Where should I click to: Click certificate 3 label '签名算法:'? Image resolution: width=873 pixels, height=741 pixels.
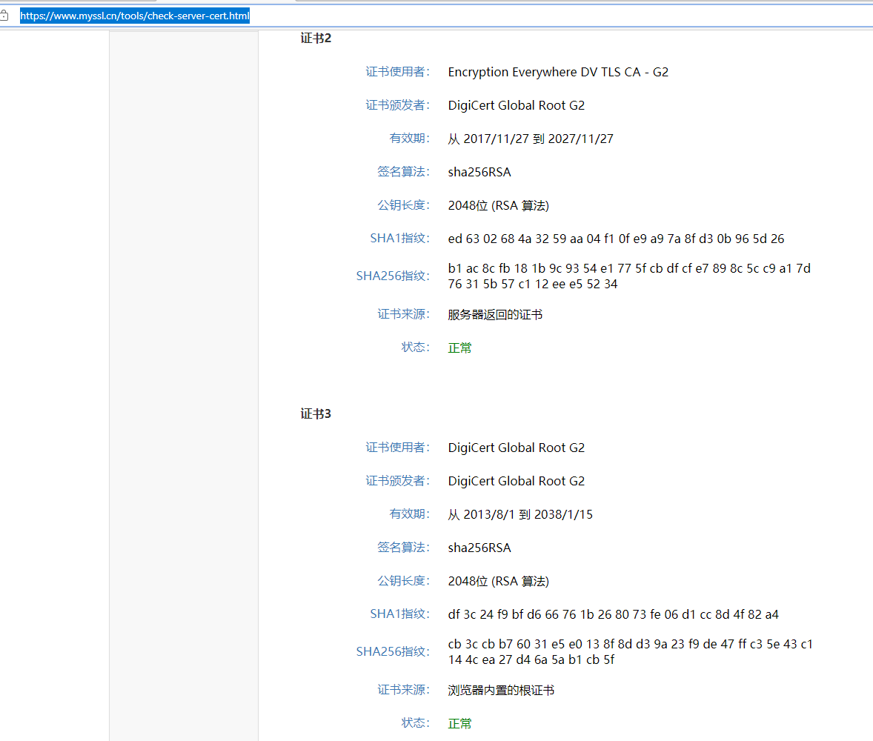click(x=404, y=548)
